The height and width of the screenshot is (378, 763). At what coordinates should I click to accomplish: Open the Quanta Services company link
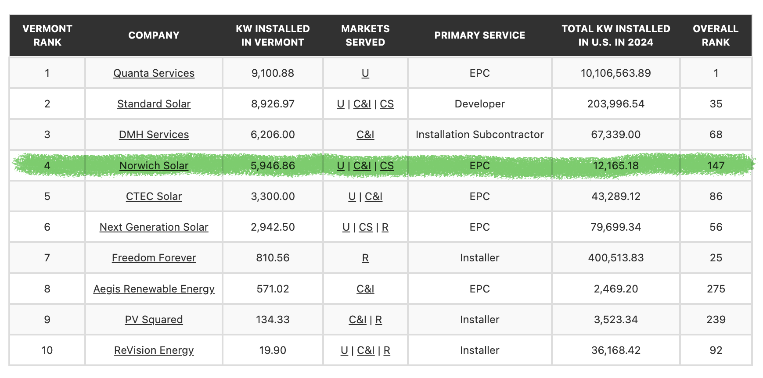point(154,73)
